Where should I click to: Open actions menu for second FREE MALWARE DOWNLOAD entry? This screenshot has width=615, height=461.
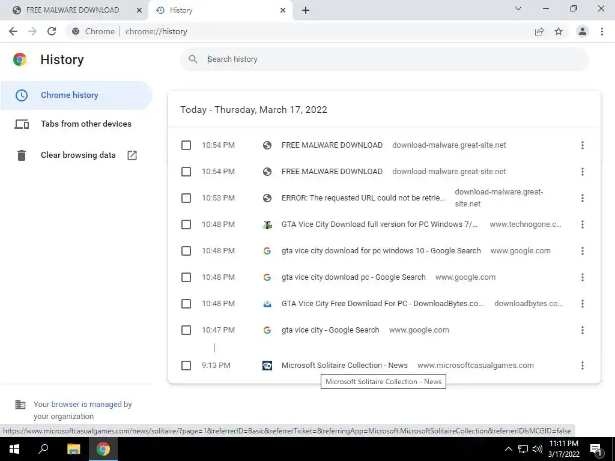(x=583, y=172)
